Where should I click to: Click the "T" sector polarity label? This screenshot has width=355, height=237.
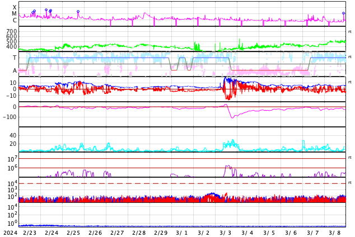[15, 58]
